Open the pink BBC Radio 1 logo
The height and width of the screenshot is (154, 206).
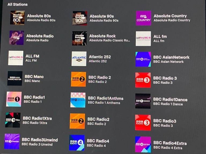pyautogui.click(x=14, y=99)
